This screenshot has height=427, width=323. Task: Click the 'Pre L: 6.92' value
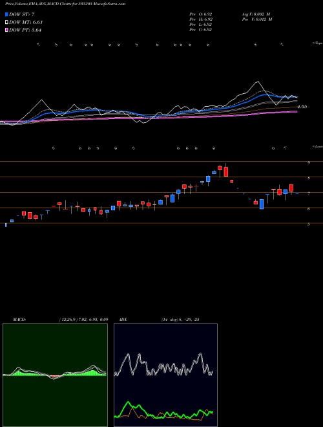pos(201,25)
